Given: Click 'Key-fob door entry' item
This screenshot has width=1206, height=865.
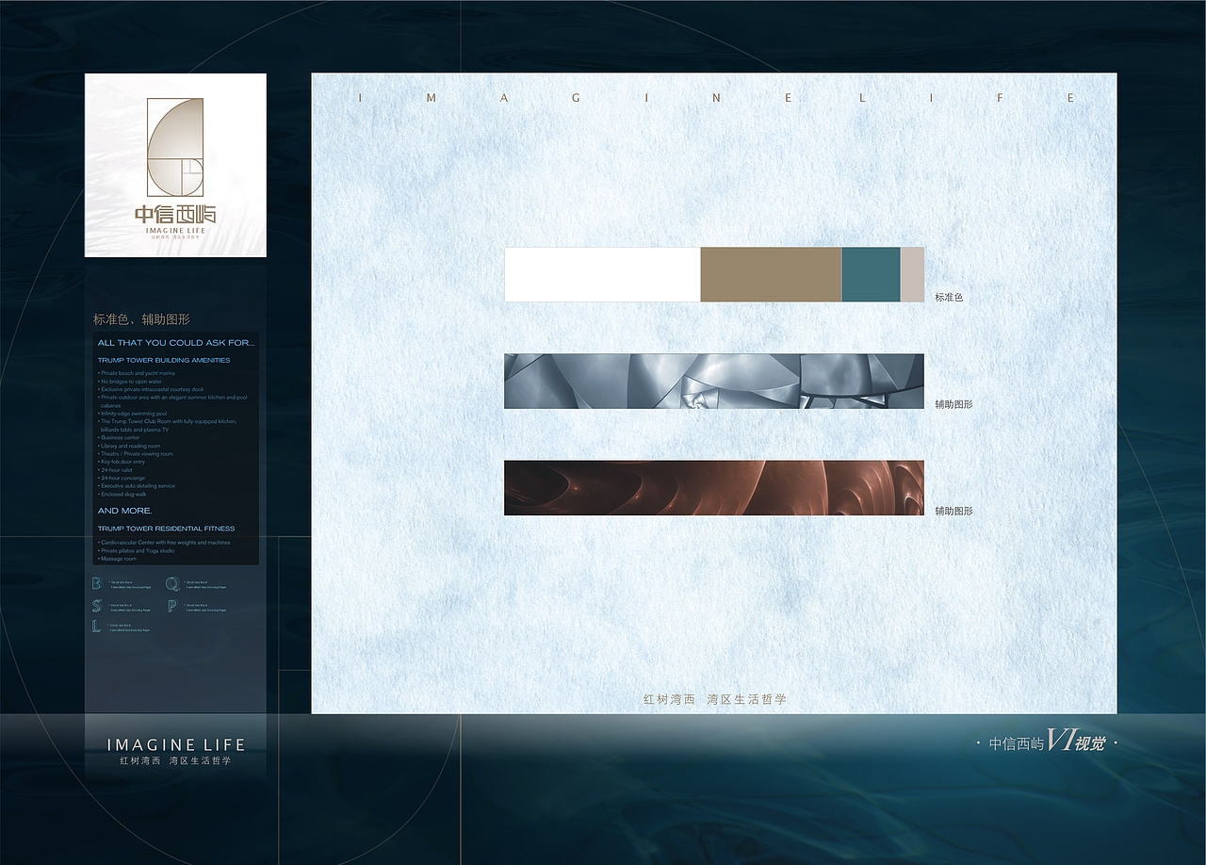Looking at the screenshot, I should tap(122, 462).
